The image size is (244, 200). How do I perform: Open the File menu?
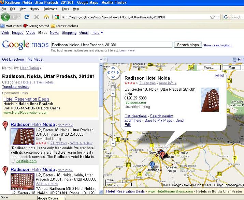point(3,9)
